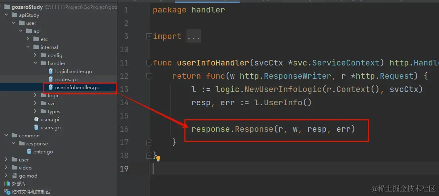Click ServiceContext type in line 11
The height and width of the screenshot is (196, 439).
346,63
